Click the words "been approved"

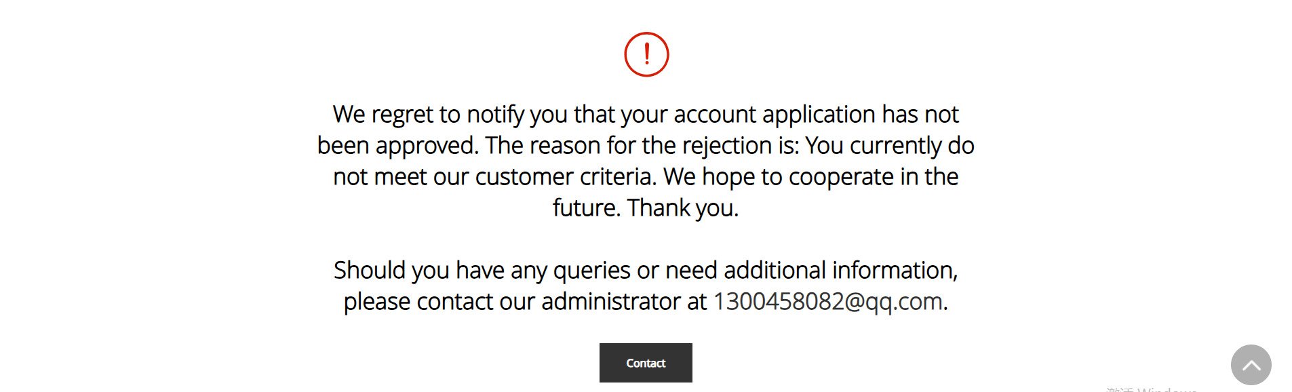click(x=398, y=146)
